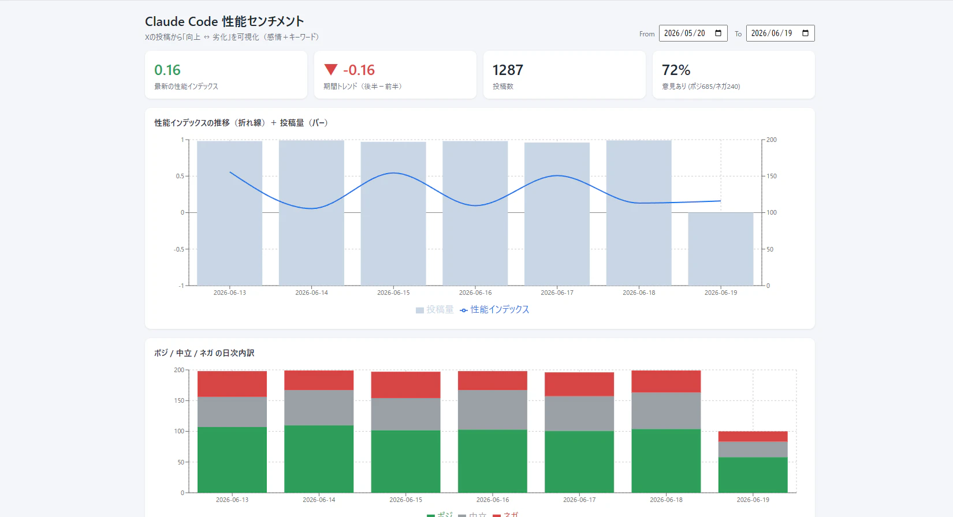Click the 意見あり (ポジ685/ネガ240) label
Screen dimensions: 953x517
[x=701, y=87]
